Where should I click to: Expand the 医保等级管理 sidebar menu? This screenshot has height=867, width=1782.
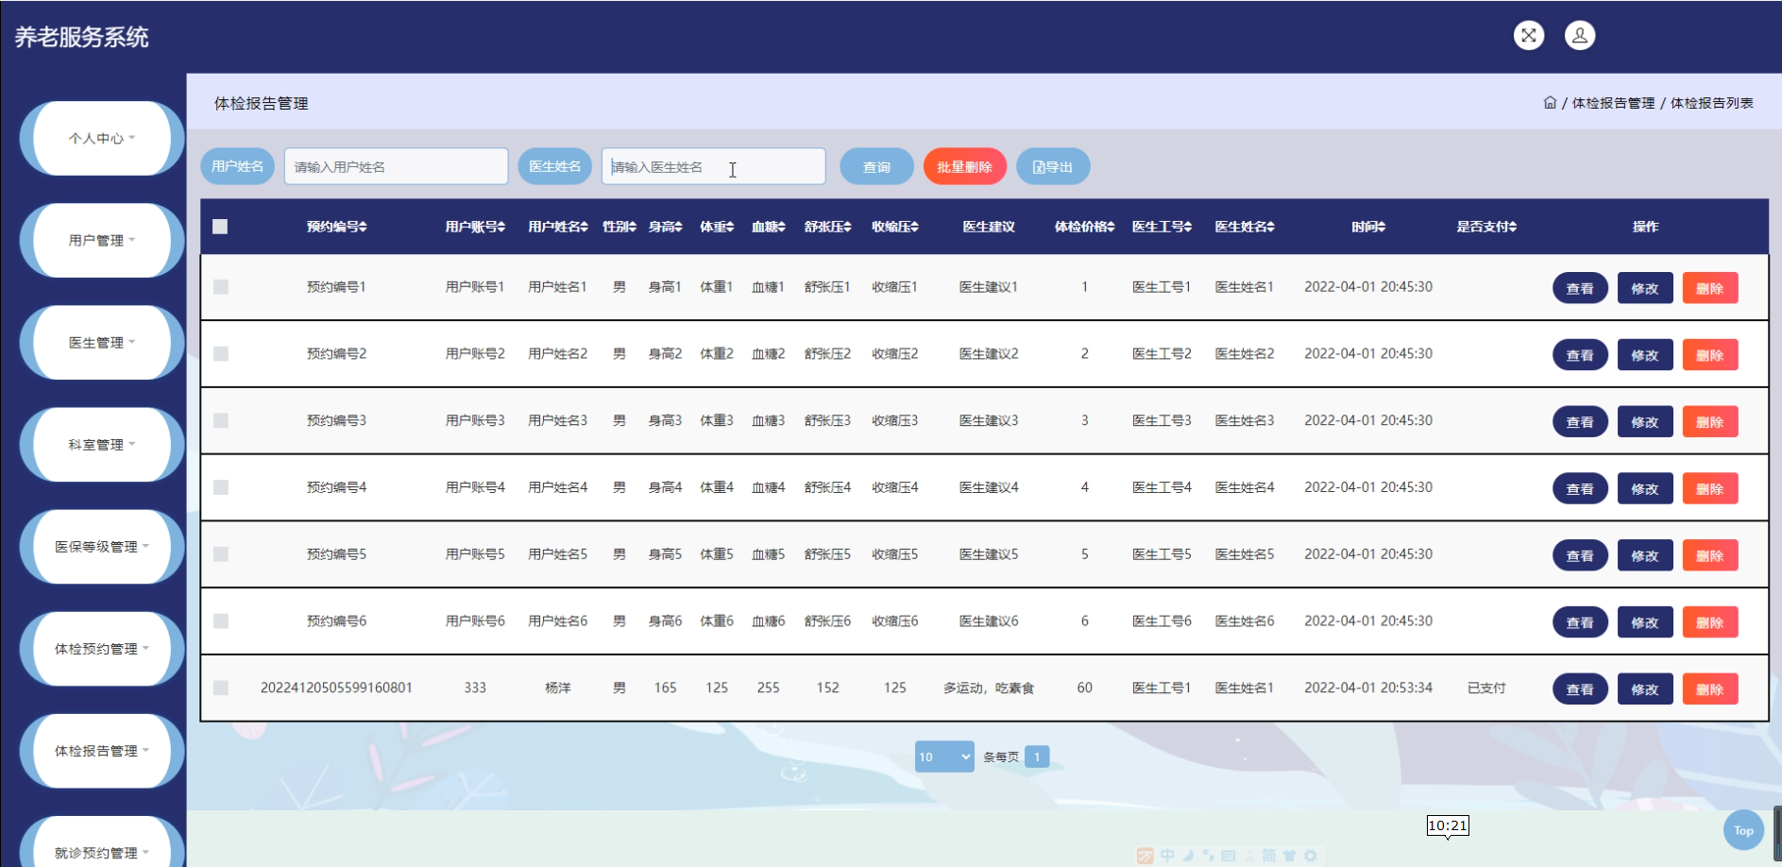pos(102,546)
